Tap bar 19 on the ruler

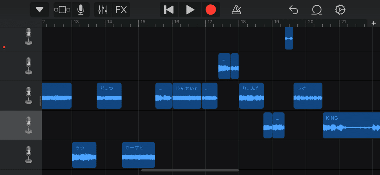(276, 22)
